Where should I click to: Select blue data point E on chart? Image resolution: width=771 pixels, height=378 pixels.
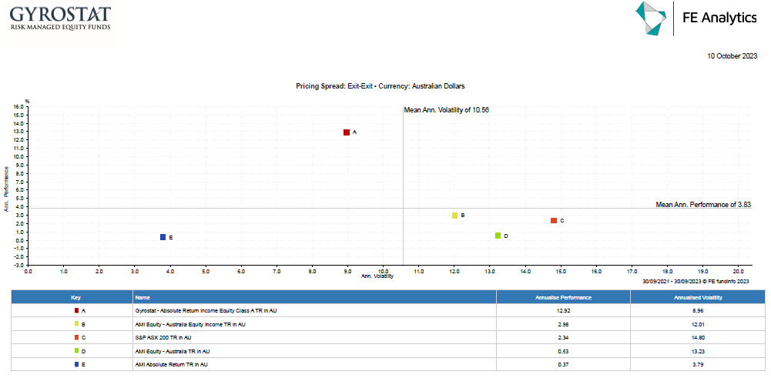coord(163,237)
